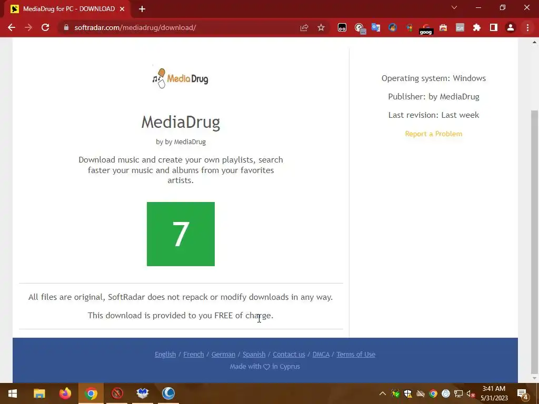Click the MediaDrug heading text
This screenshot has width=539, height=404.
tap(181, 122)
